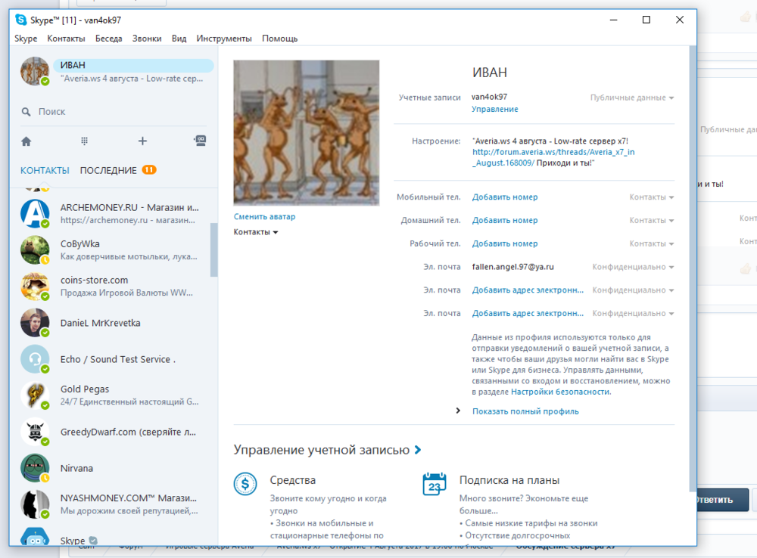757x558 pixels.
Task: Open the dial pad icon
Action: pyautogui.click(x=85, y=141)
